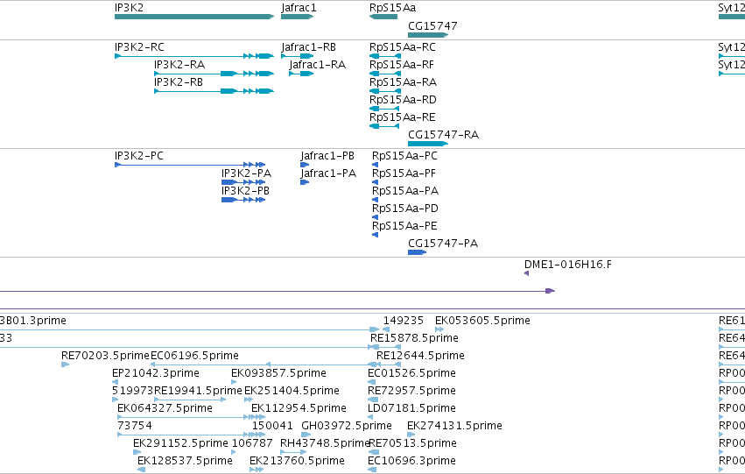
Task: Select EST EK251404.5prime
Action: tap(249, 400)
